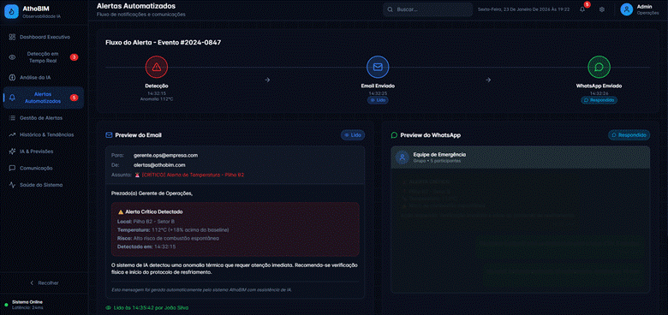Click the Anomalia 112°C text under Detecção
668x315 pixels.
157,98
